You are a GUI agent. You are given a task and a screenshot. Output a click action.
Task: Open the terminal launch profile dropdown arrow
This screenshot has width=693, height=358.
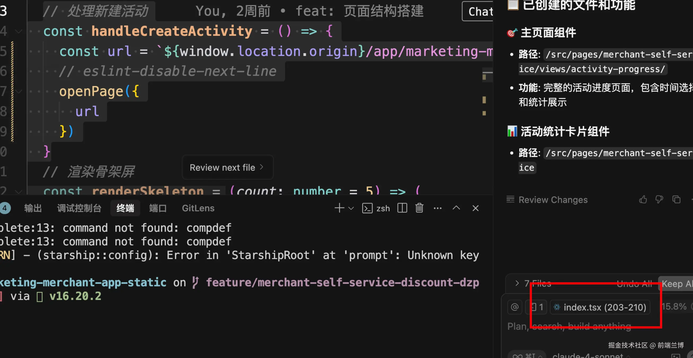[351, 208]
